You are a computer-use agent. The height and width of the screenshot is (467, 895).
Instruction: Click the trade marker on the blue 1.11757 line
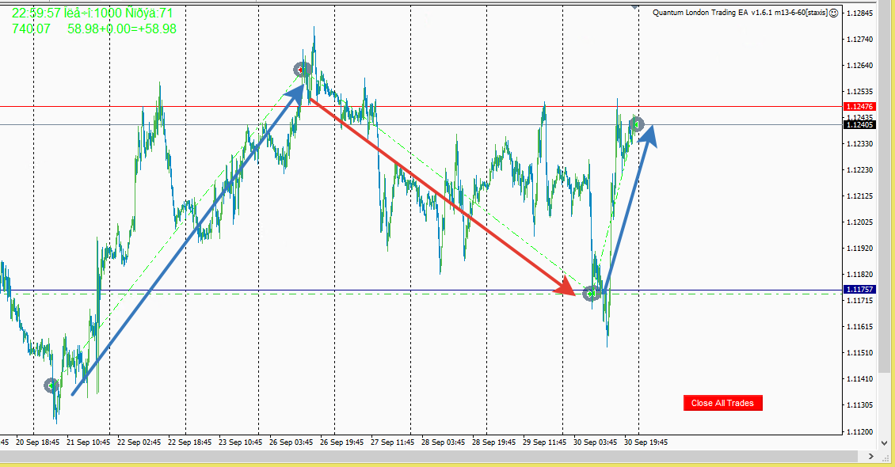pos(591,294)
